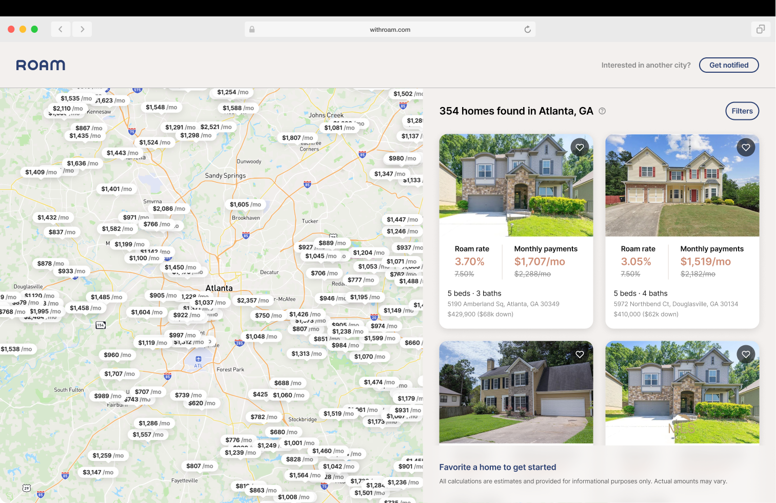Click the browser address bar
Image resolution: width=776 pixels, height=503 pixels.
[391, 29]
